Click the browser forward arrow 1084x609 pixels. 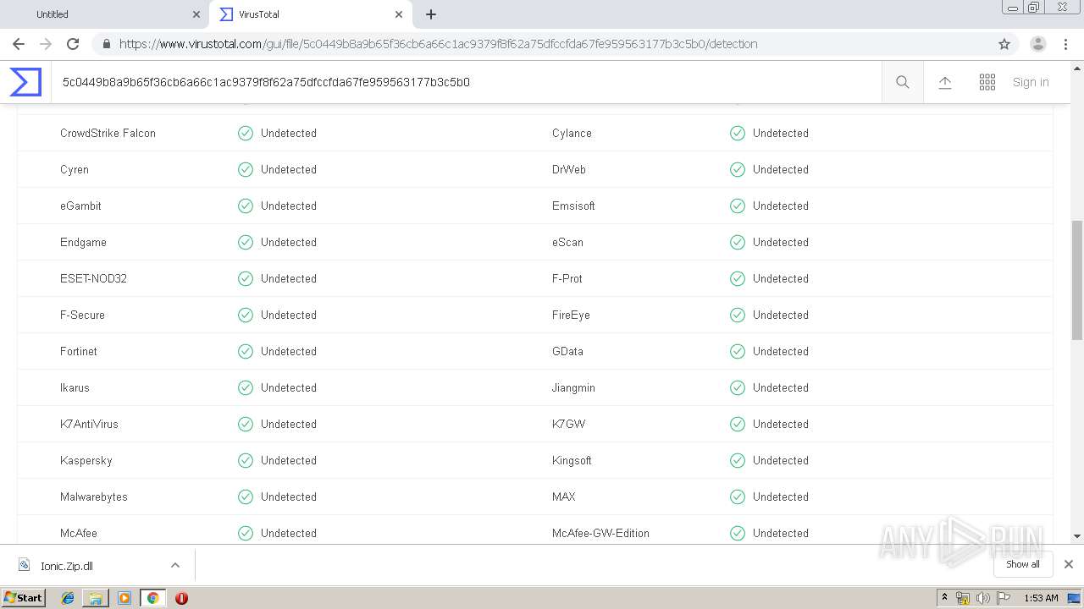(x=46, y=44)
